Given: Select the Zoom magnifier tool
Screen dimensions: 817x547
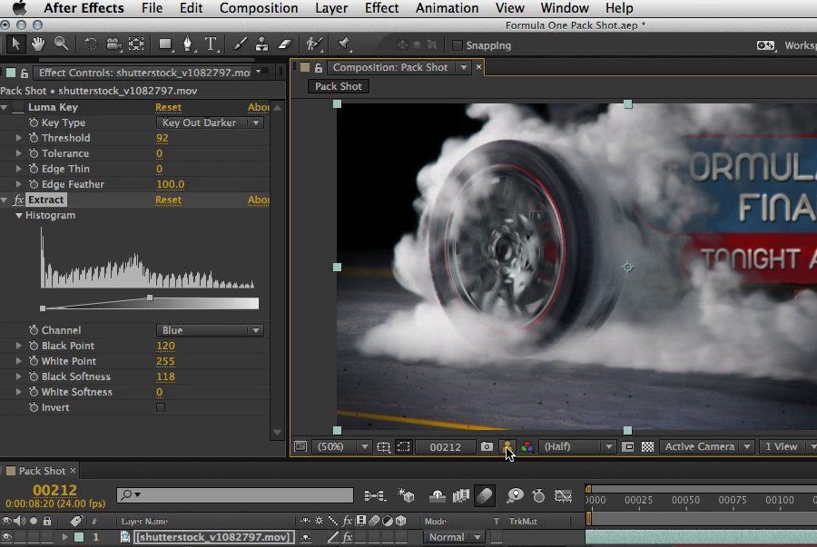Looking at the screenshot, I should point(61,44).
